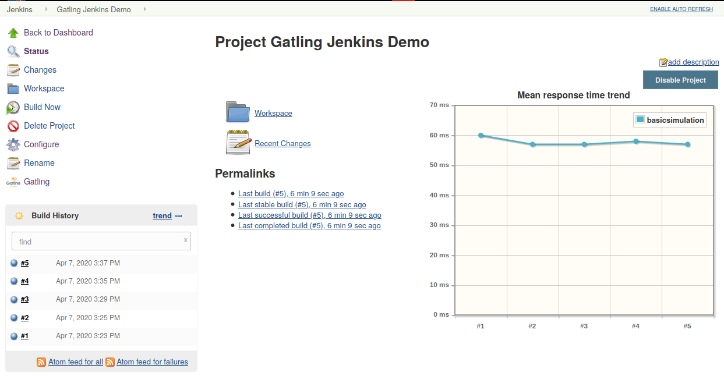Click the Enable Auto Refresh link
The image size is (724, 379).
[x=681, y=9]
